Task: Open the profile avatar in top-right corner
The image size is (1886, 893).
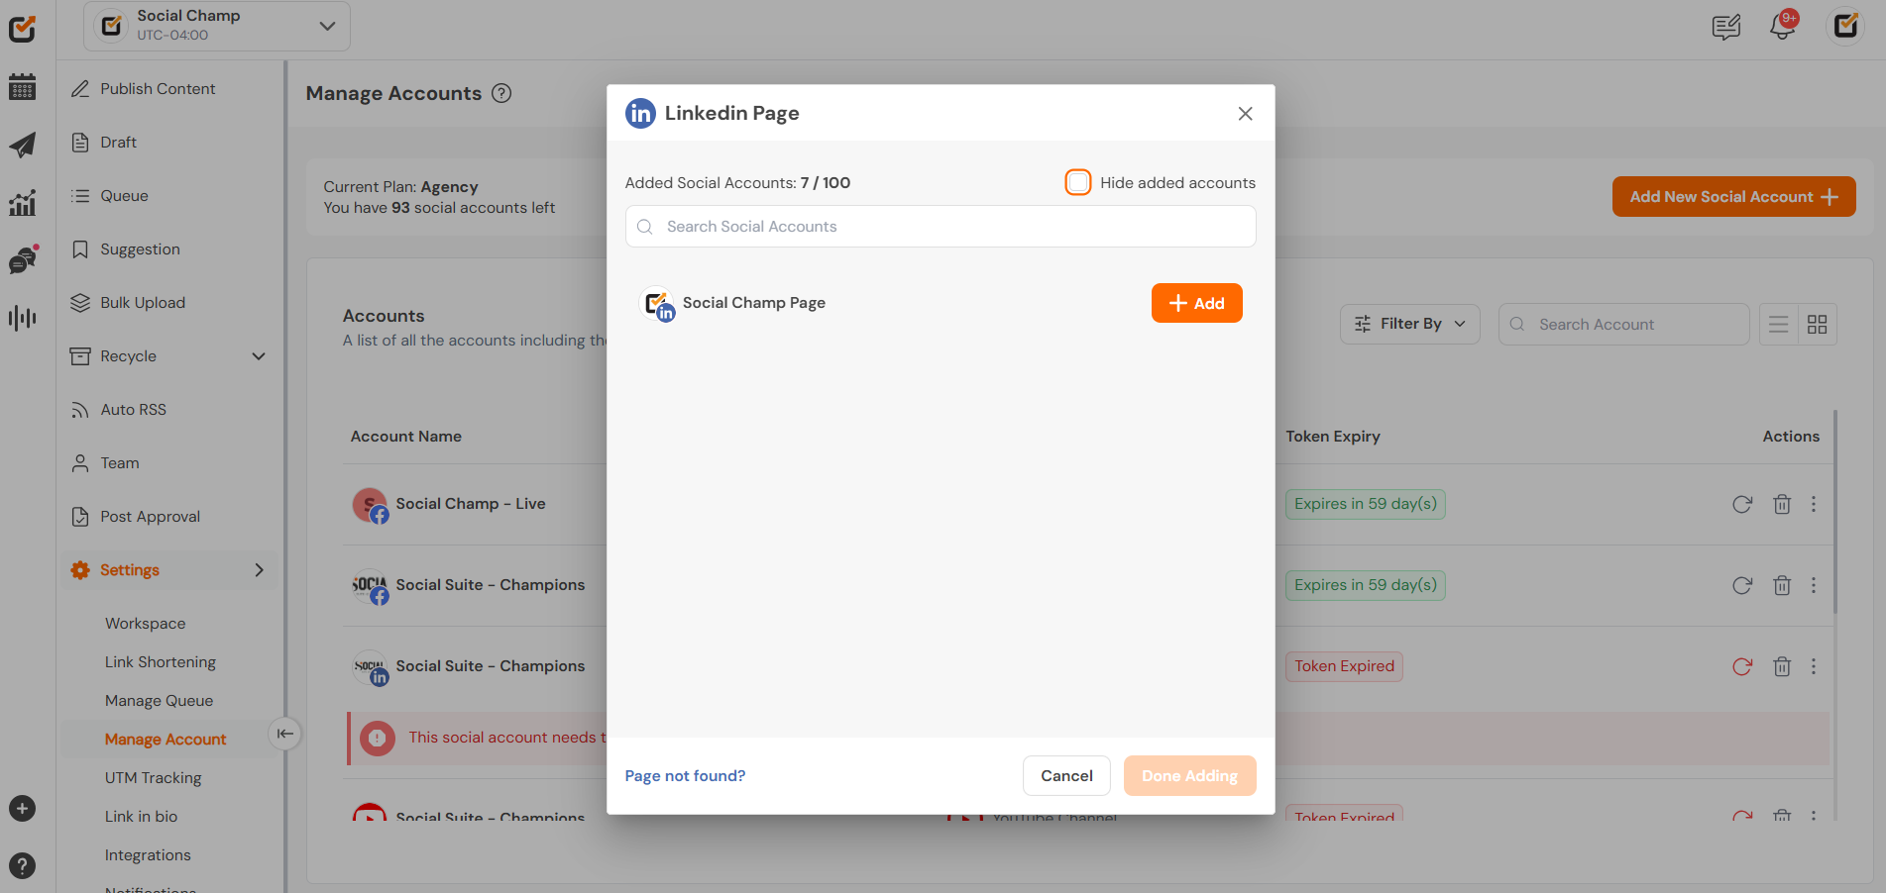Action: (1845, 26)
